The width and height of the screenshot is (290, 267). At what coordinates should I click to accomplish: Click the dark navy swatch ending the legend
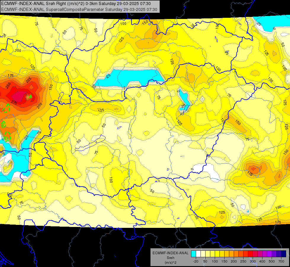pos(284,254)
